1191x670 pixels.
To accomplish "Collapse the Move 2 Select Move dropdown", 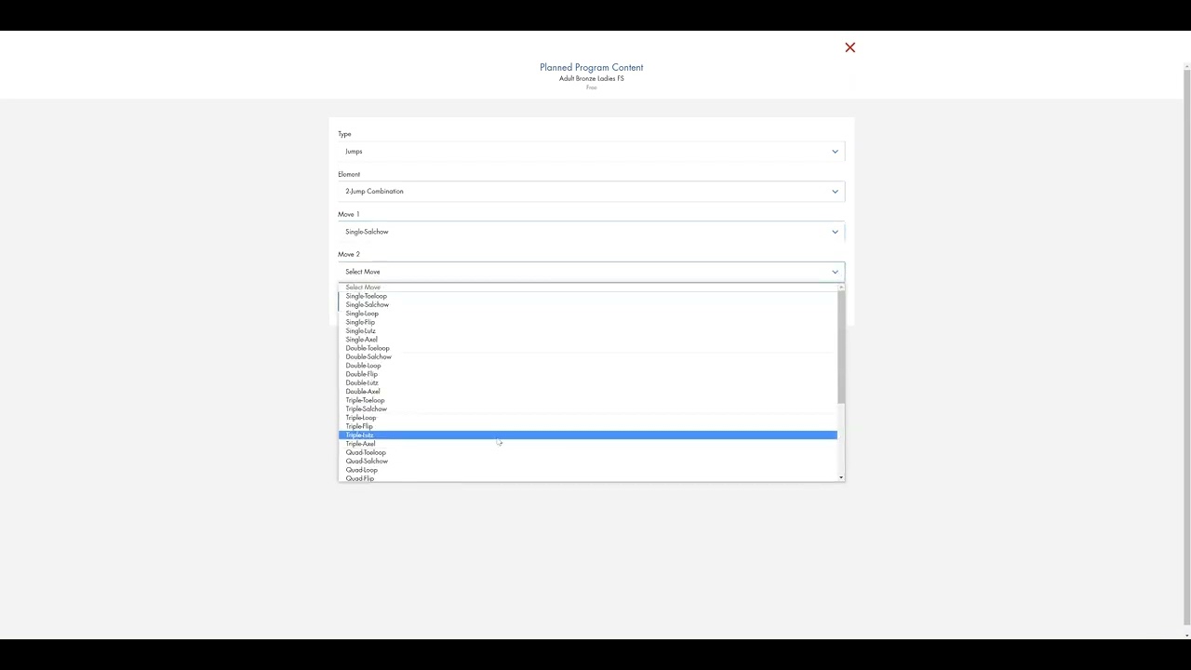I will [591, 272].
